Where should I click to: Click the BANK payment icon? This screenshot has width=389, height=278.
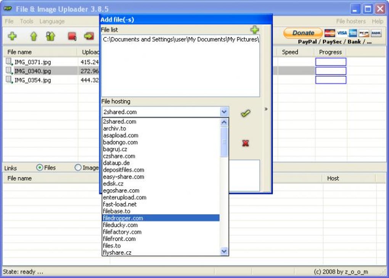pyautogui.click(x=376, y=33)
